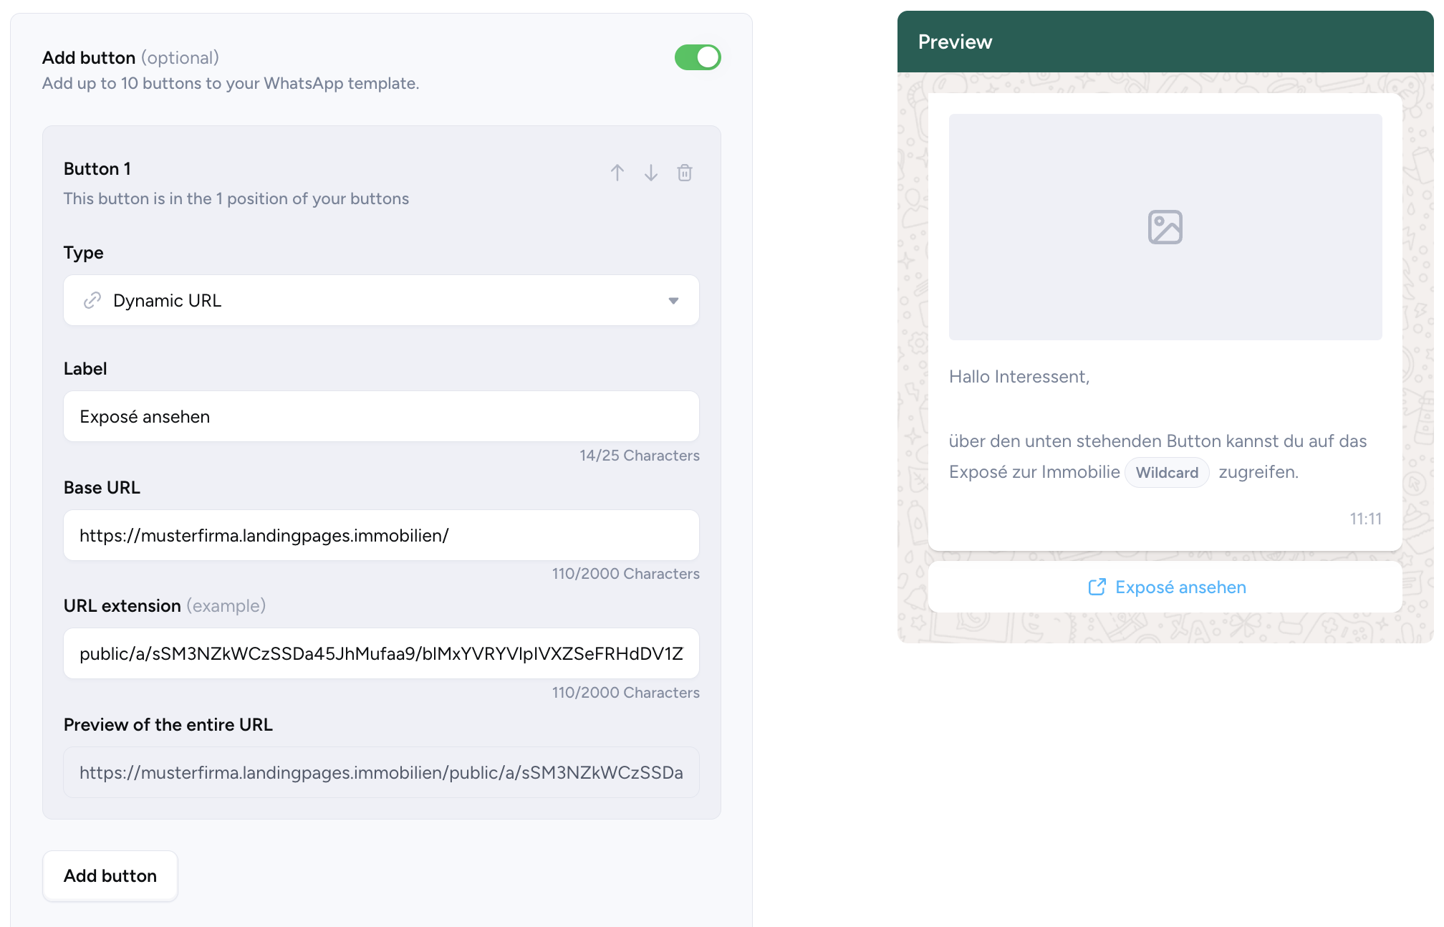The image size is (1444, 927).
Task: Focus the Base URL input field
Action: [x=381, y=535]
